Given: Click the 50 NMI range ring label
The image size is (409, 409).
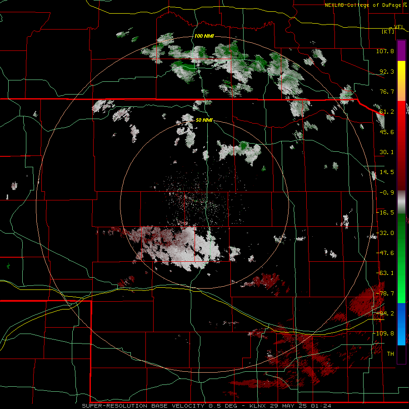Looking at the screenshot, I should pyautogui.click(x=204, y=120).
